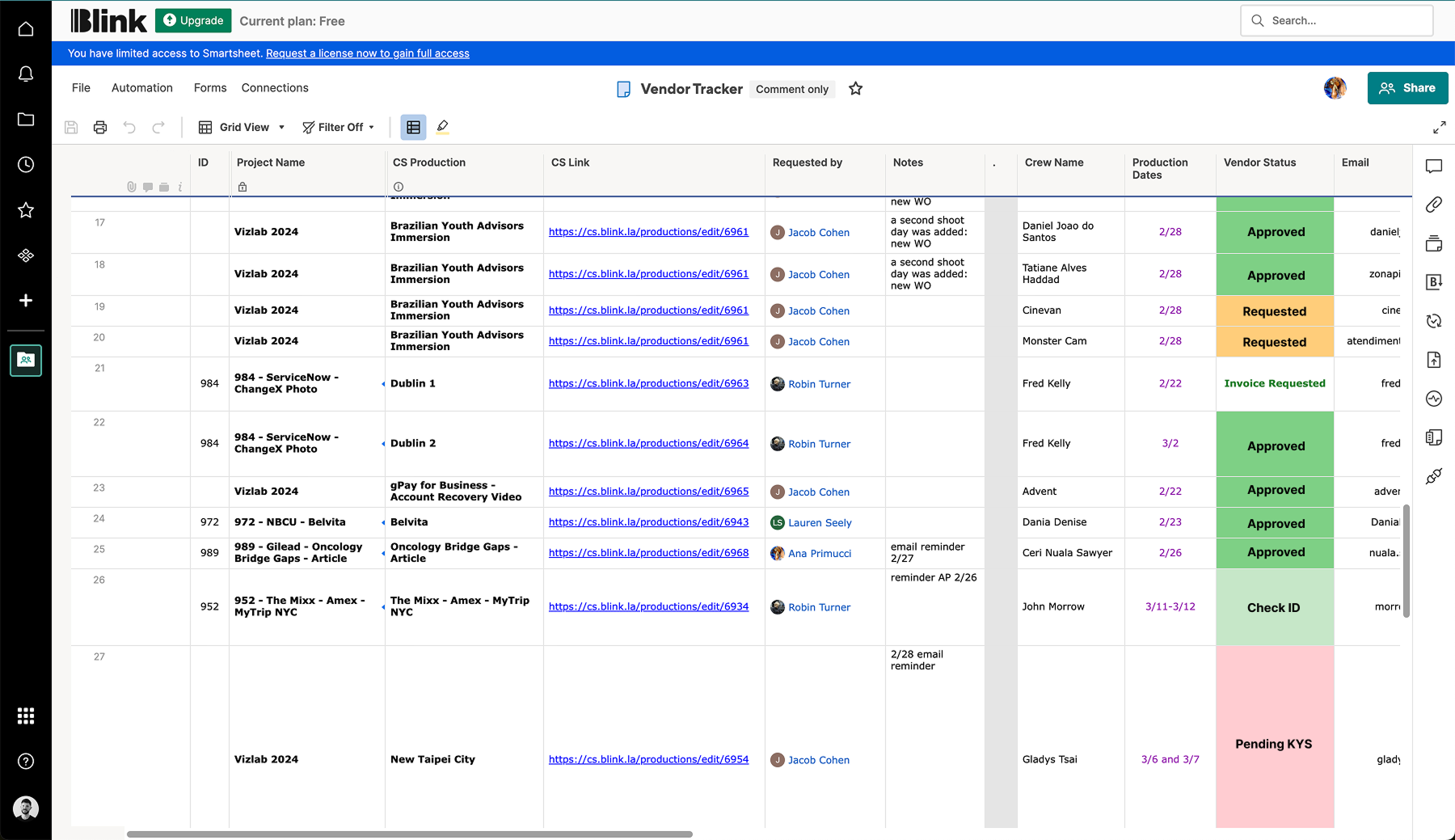Click the green Upgrade button
The image size is (1455, 840).
pos(193,21)
